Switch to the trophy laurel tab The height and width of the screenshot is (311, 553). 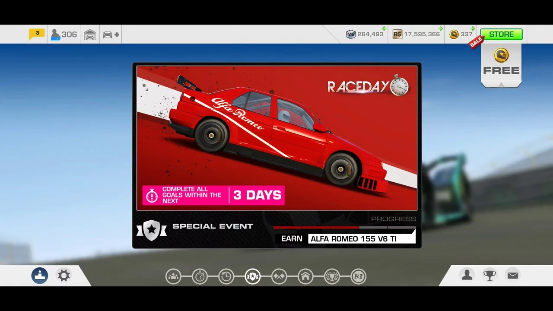tap(332, 276)
